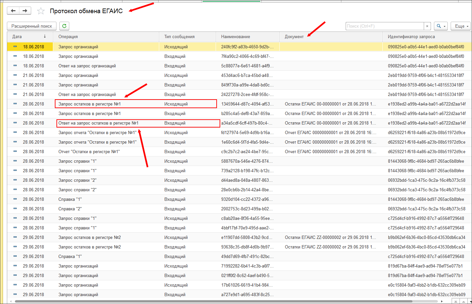Select the cell 021ff0f2-8c62-4aef-b490-5…
Screen dimensions: 472x304
pyautogui.click(x=247, y=275)
